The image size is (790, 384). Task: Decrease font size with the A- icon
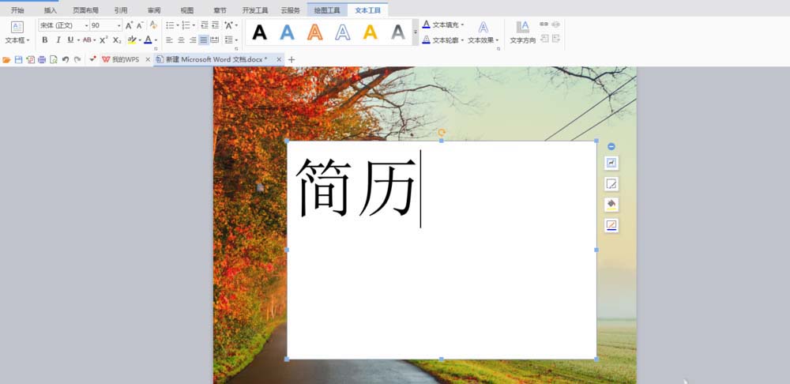(140, 25)
